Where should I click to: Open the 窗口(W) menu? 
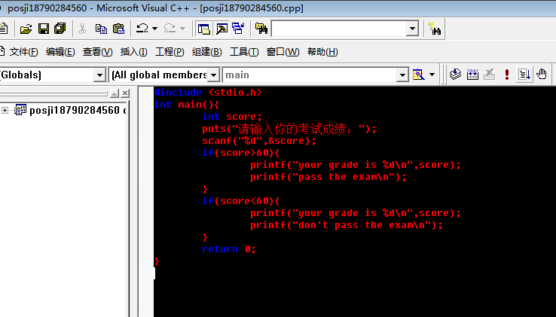283,52
